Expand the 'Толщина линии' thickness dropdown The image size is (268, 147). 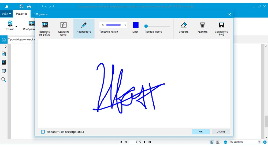point(125,25)
